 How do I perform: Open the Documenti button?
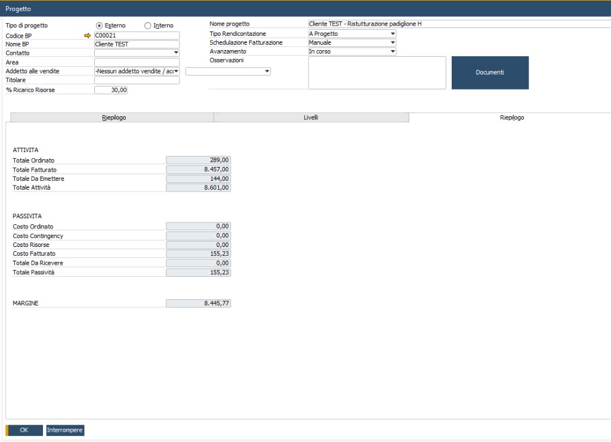pyautogui.click(x=490, y=72)
